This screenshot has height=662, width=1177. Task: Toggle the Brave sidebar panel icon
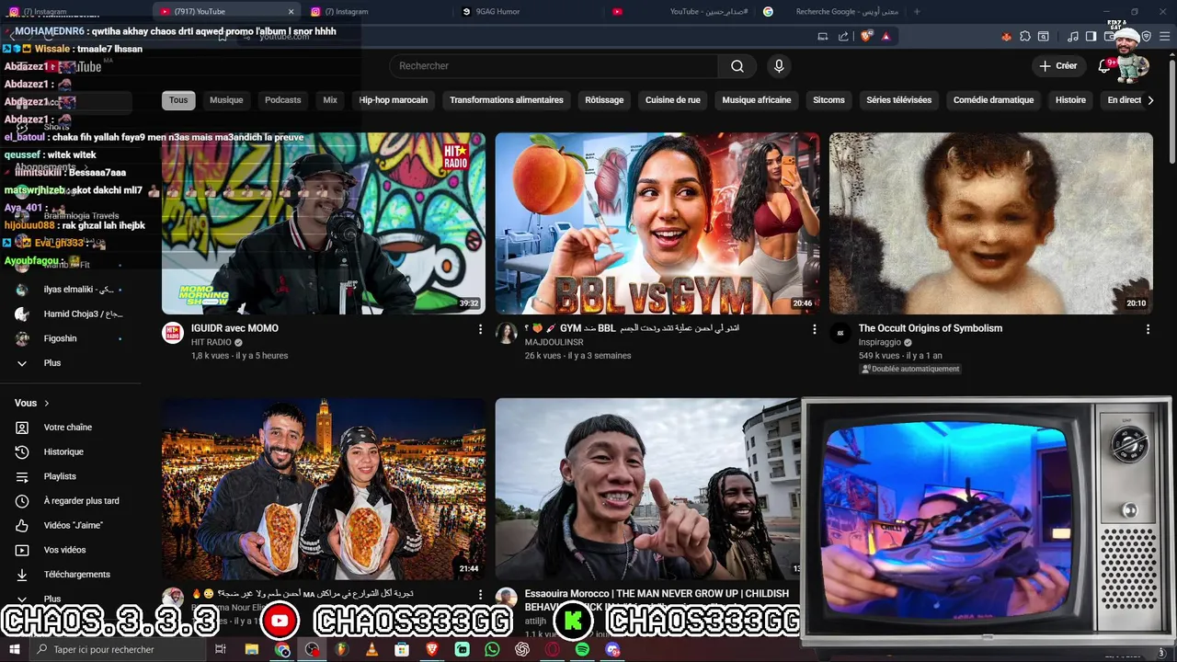coord(1091,37)
